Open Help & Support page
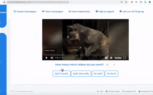Viewport: 153px width, 95px height. pyautogui.click(x=105, y=12)
